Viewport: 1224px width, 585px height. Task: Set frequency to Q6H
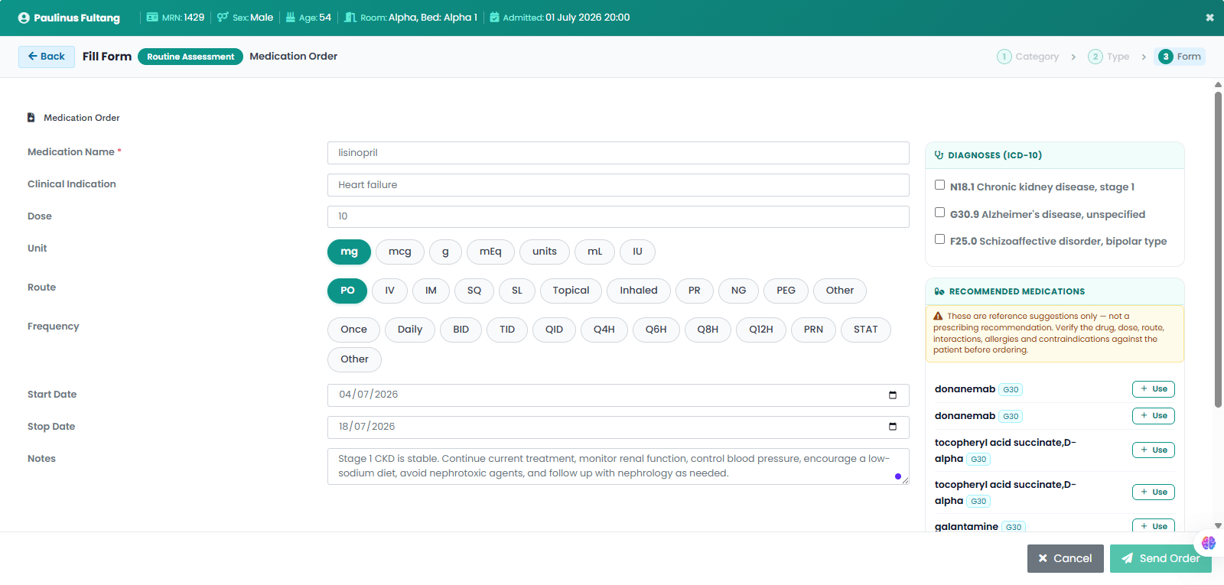656,330
